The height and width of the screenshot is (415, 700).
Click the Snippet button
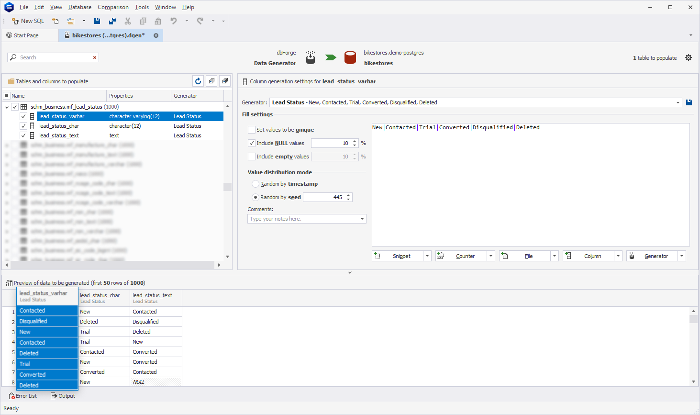click(x=398, y=256)
